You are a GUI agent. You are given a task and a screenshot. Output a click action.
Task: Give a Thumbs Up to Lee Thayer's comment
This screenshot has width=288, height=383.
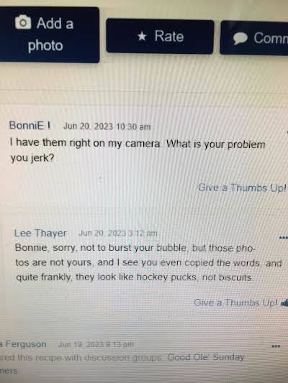tap(236, 303)
